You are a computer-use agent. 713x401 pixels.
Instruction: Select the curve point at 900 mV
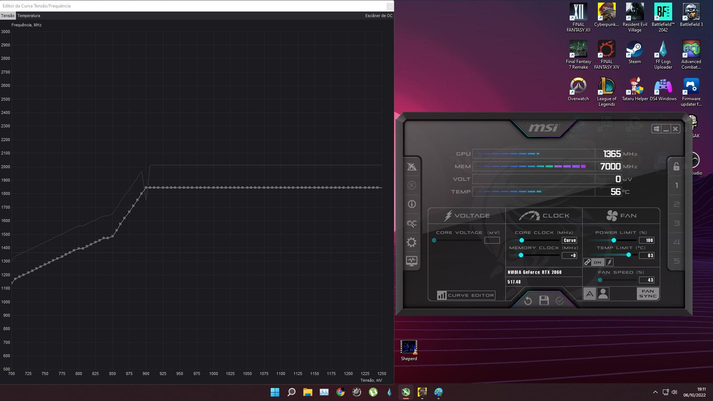146,188
